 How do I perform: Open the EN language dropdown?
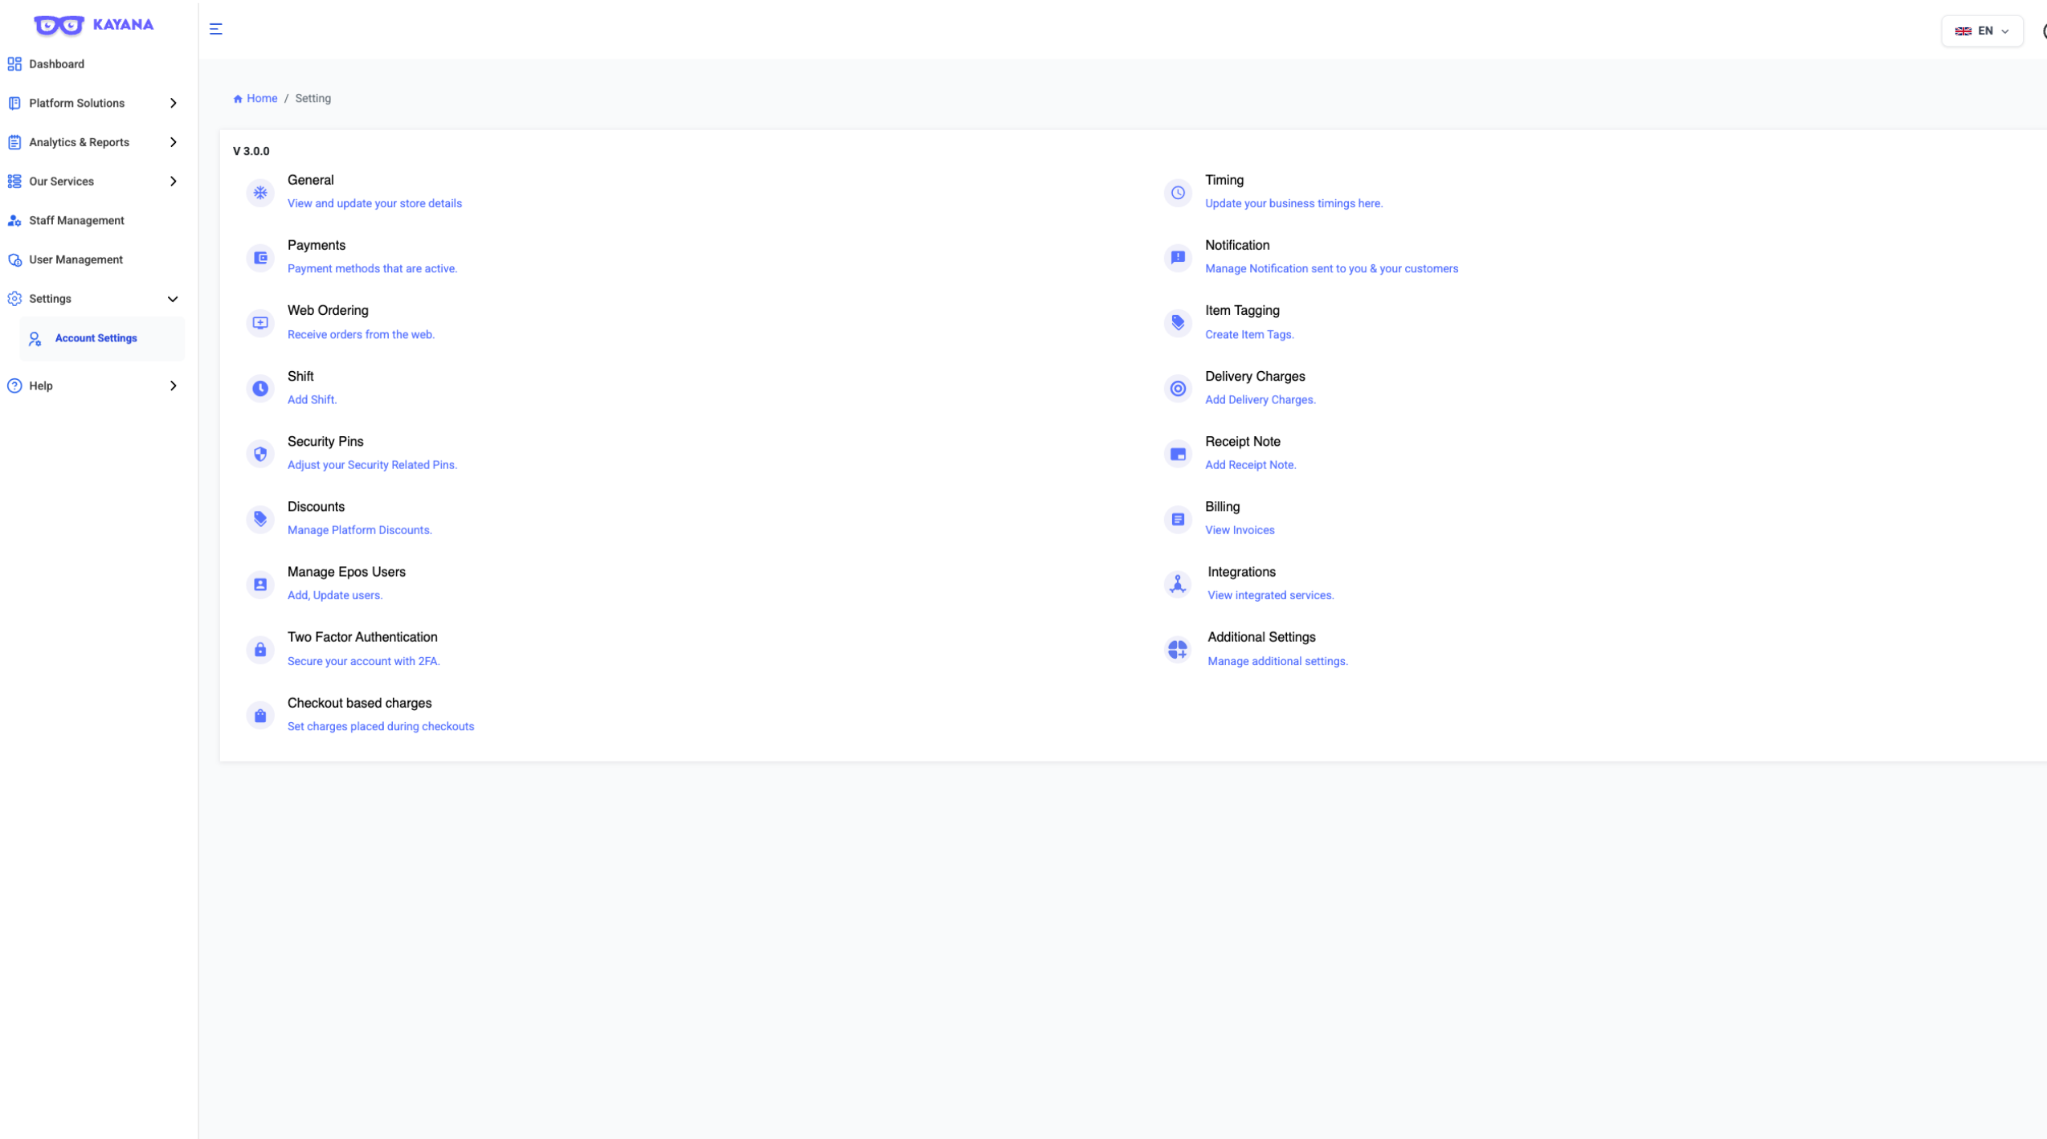pyautogui.click(x=1982, y=31)
